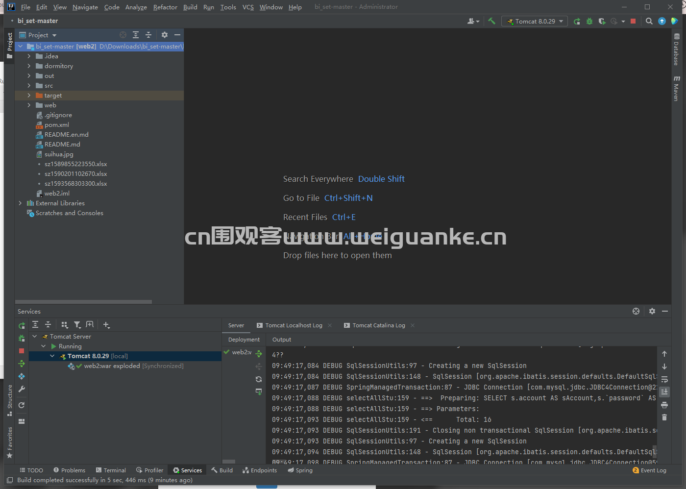
Task: Click the up arrow in the console toolbar
Action: 664,354
